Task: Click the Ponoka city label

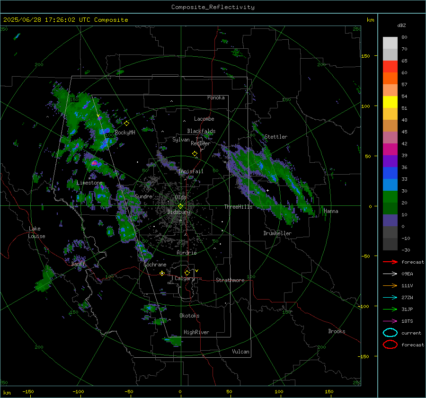Action: point(216,97)
